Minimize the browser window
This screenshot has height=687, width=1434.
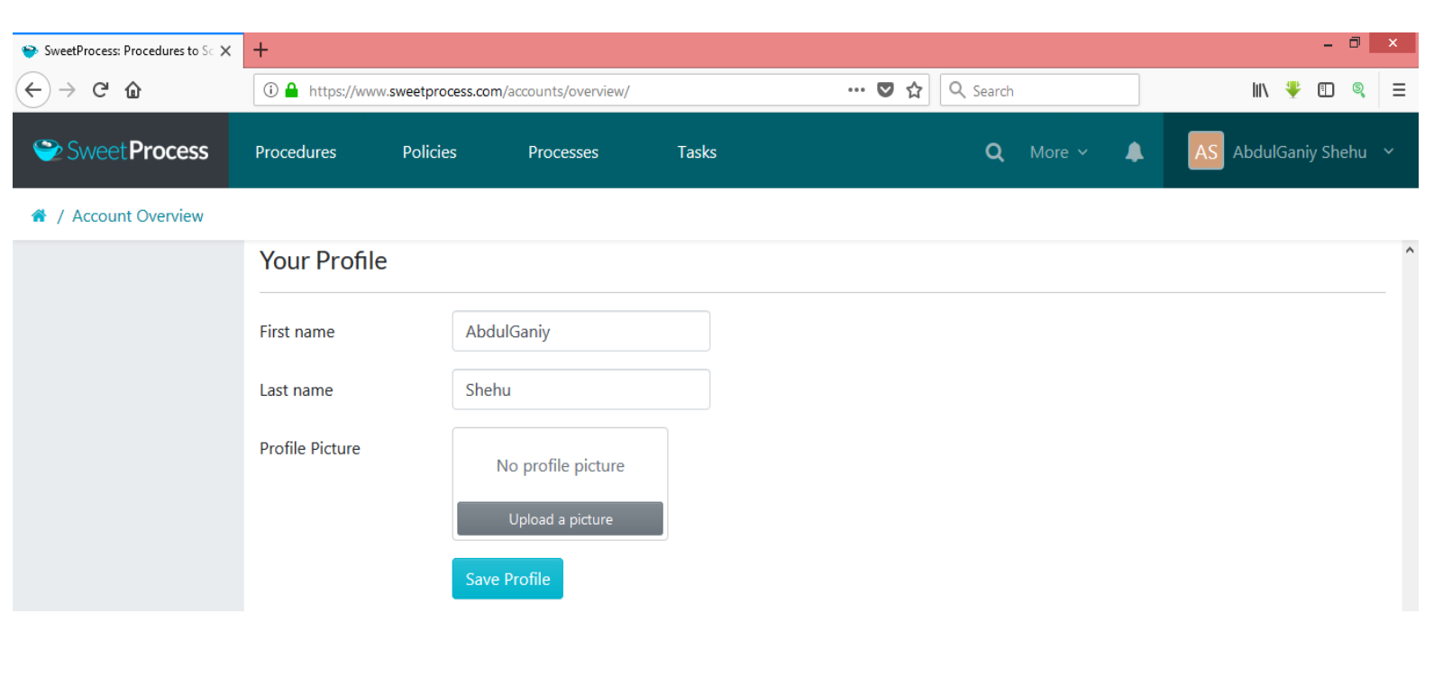point(1328,44)
